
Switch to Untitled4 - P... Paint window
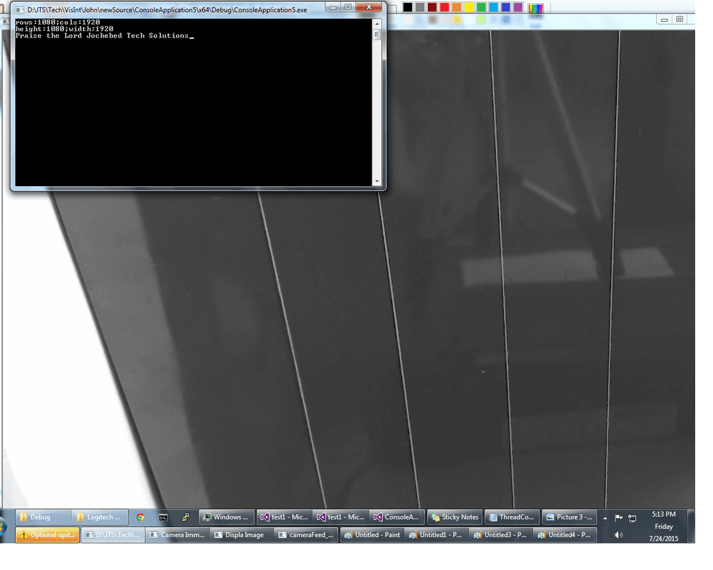pyautogui.click(x=565, y=535)
